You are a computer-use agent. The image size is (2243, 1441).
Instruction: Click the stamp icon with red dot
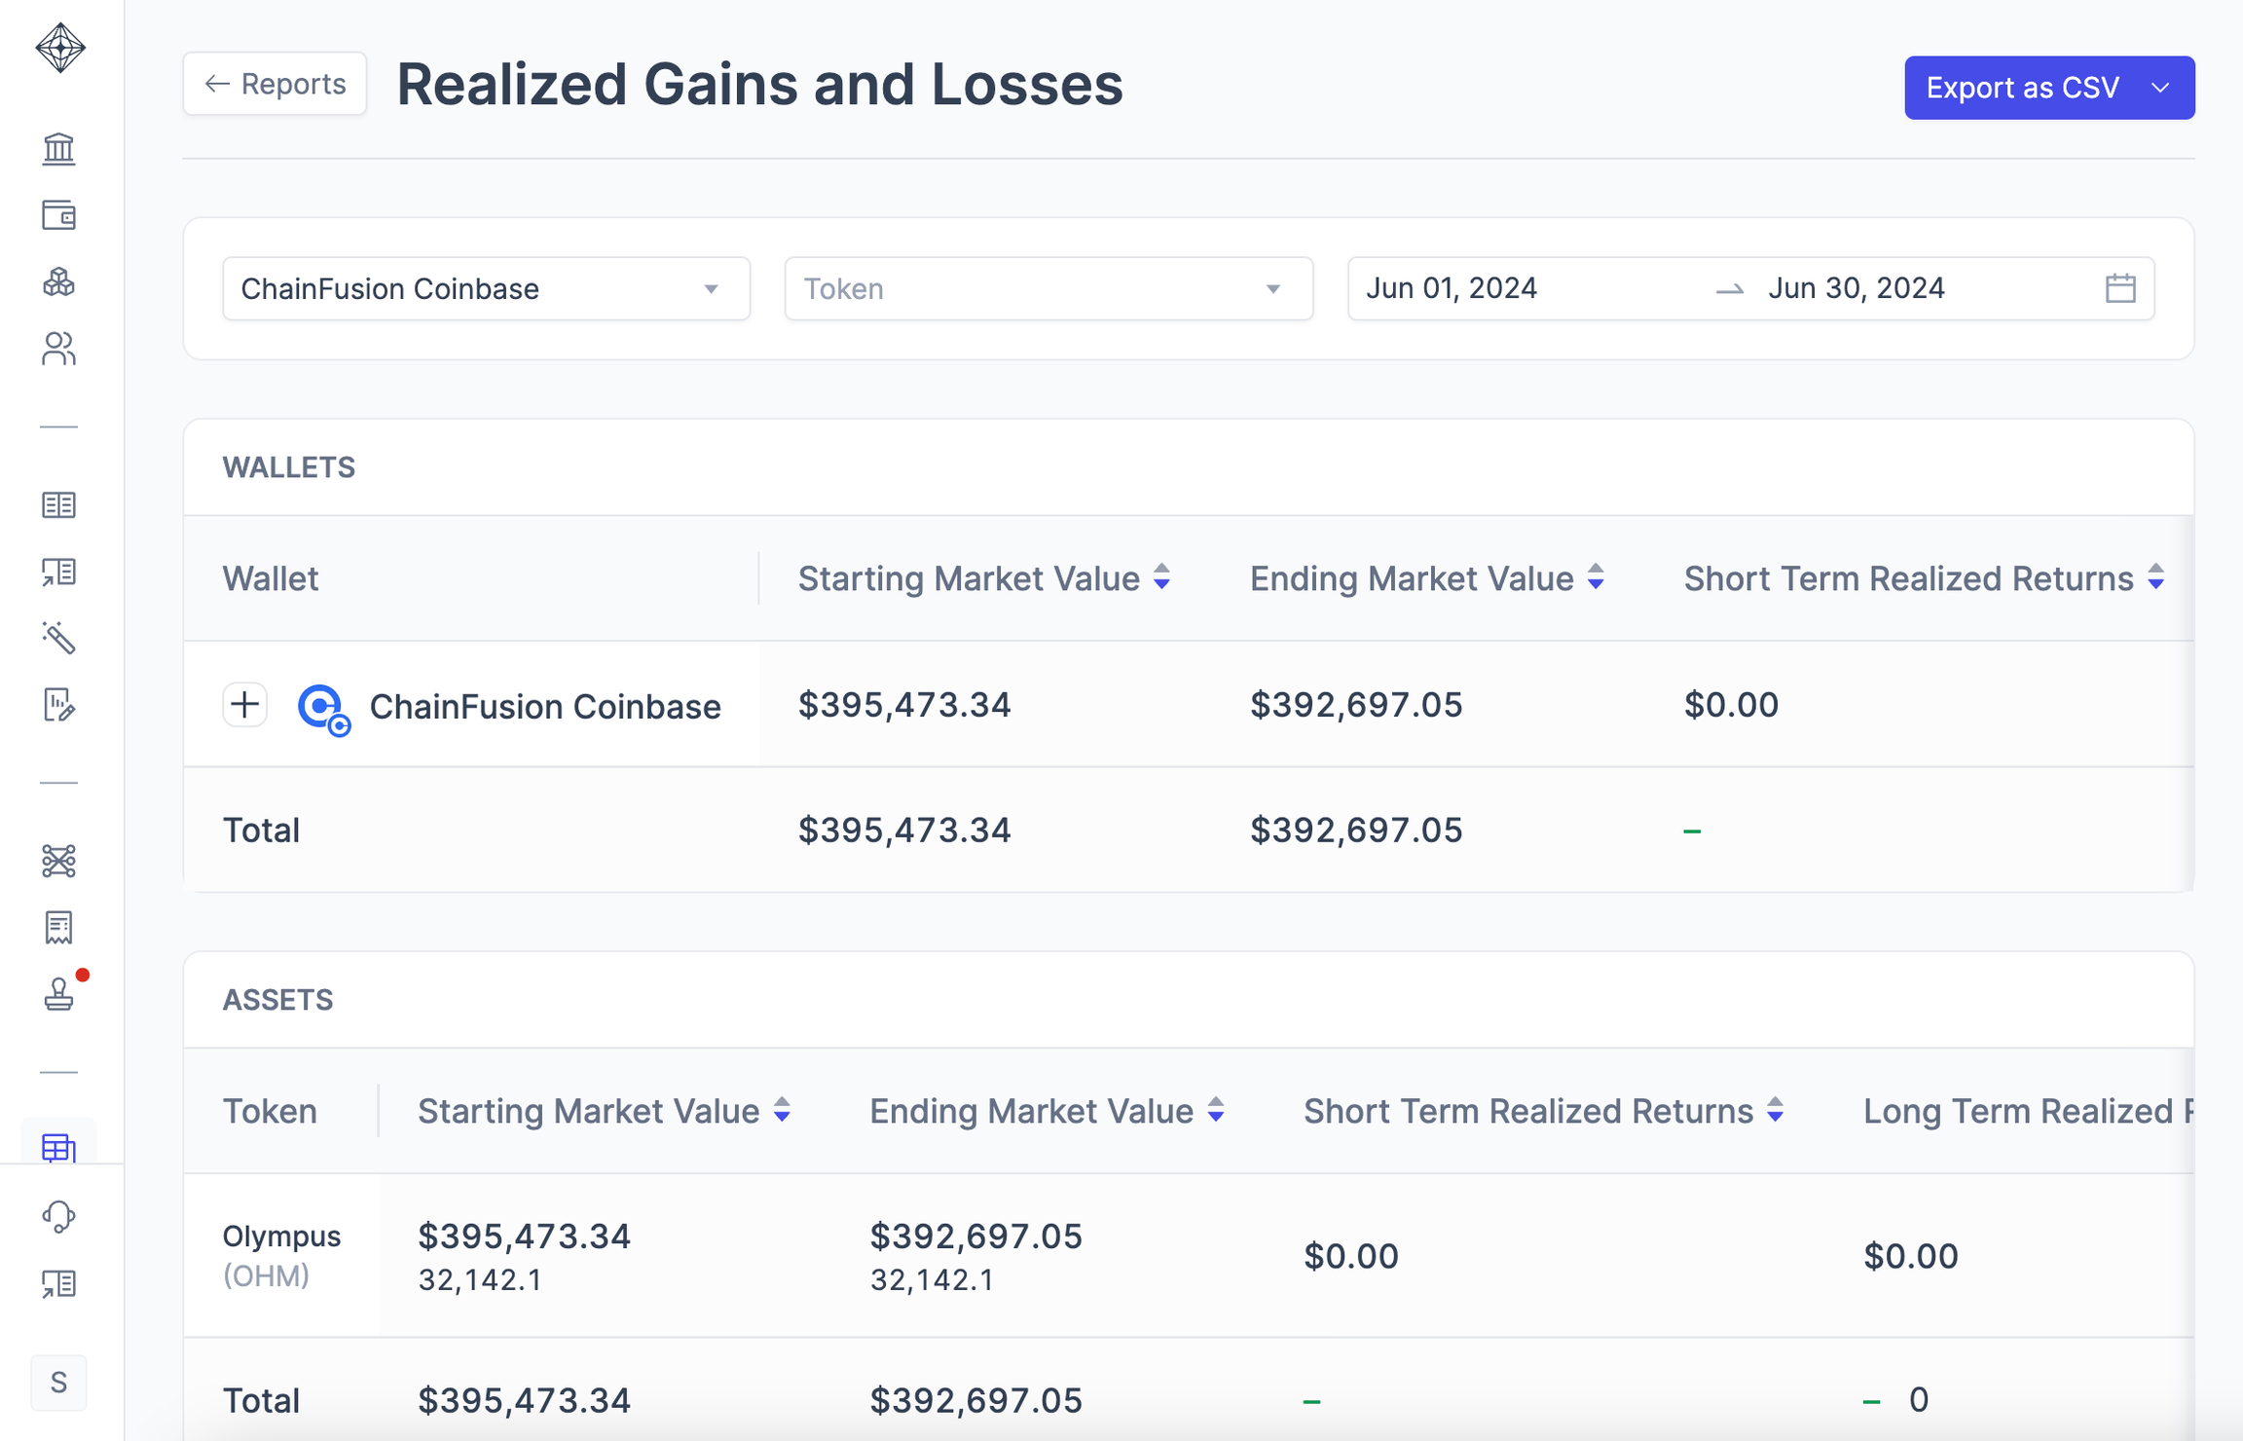58,994
